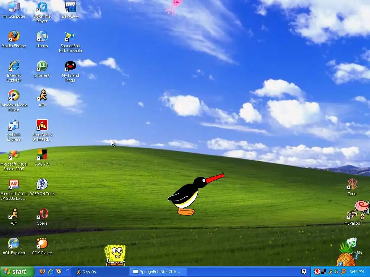Open the AIM running man tray icon

330,272
